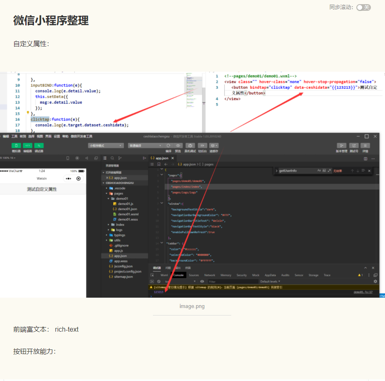Click the 清缓存 clear cache icon
Image resolution: width=385 pixels, height=381 pixels.
point(213,146)
